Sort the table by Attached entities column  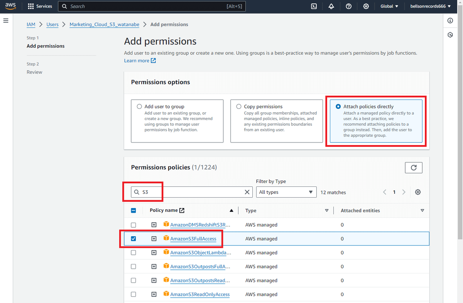422,211
